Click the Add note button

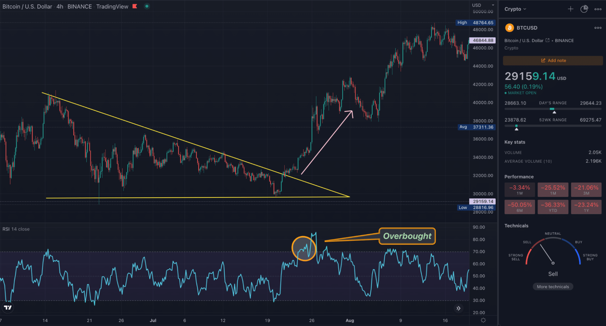(553, 61)
